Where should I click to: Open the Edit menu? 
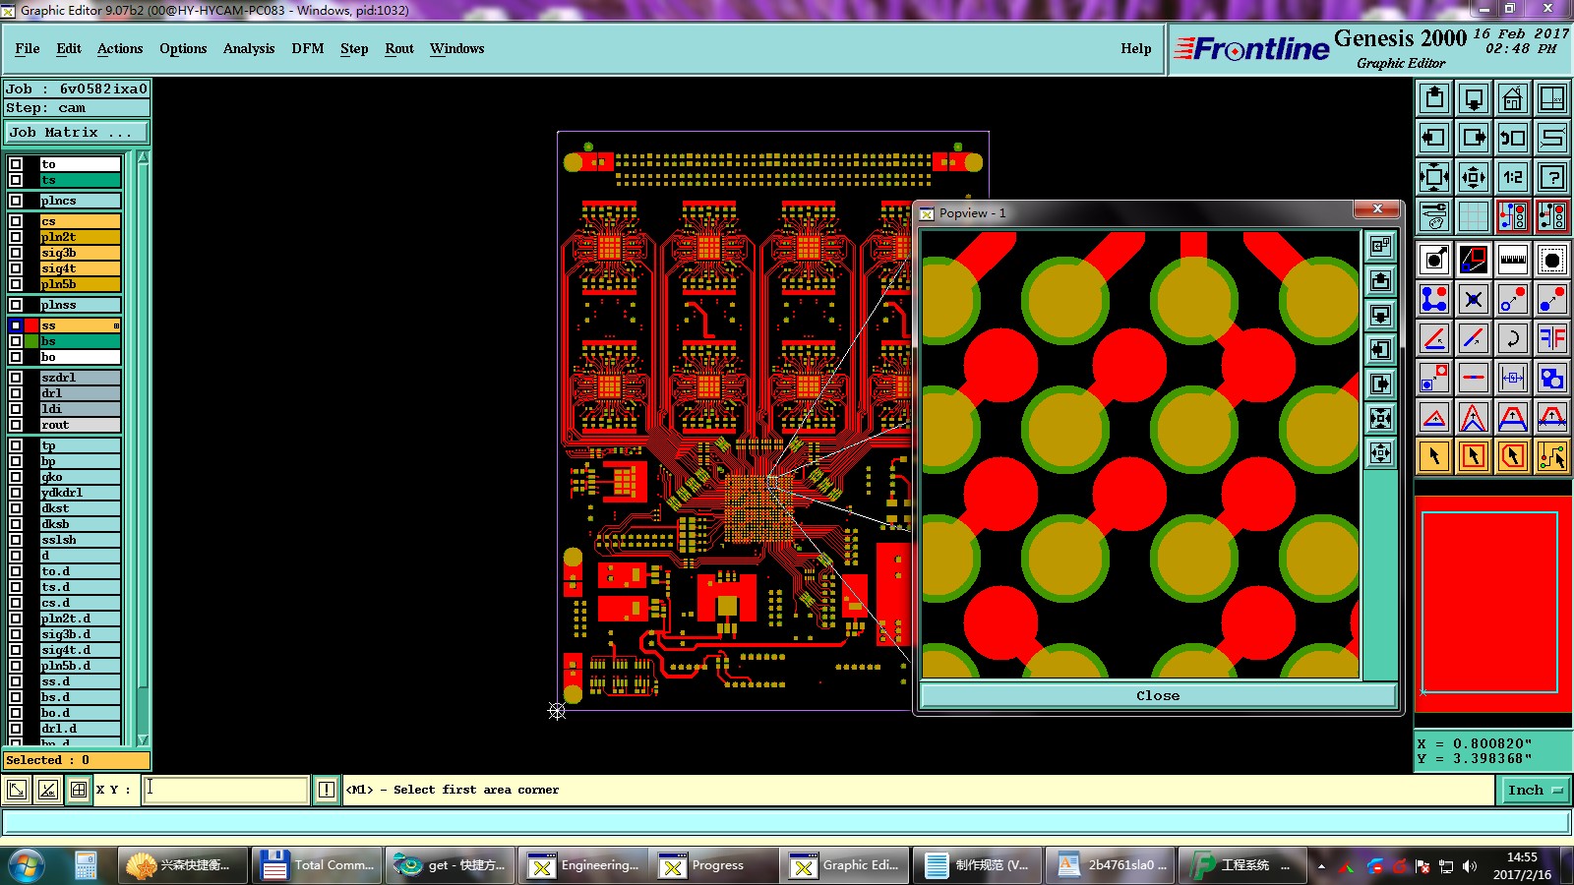tap(69, 48)
